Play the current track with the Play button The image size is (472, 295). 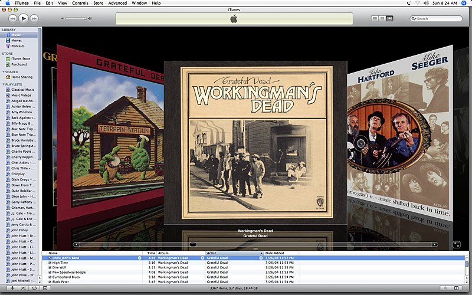[x=24, y=18]
